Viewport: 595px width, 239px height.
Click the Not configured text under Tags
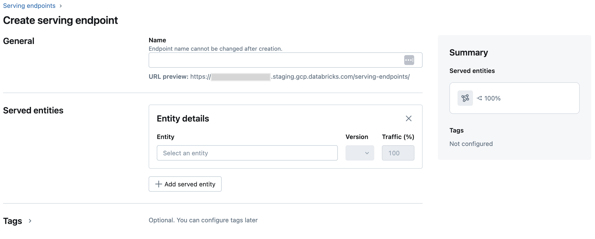click(x=471, y=144)
